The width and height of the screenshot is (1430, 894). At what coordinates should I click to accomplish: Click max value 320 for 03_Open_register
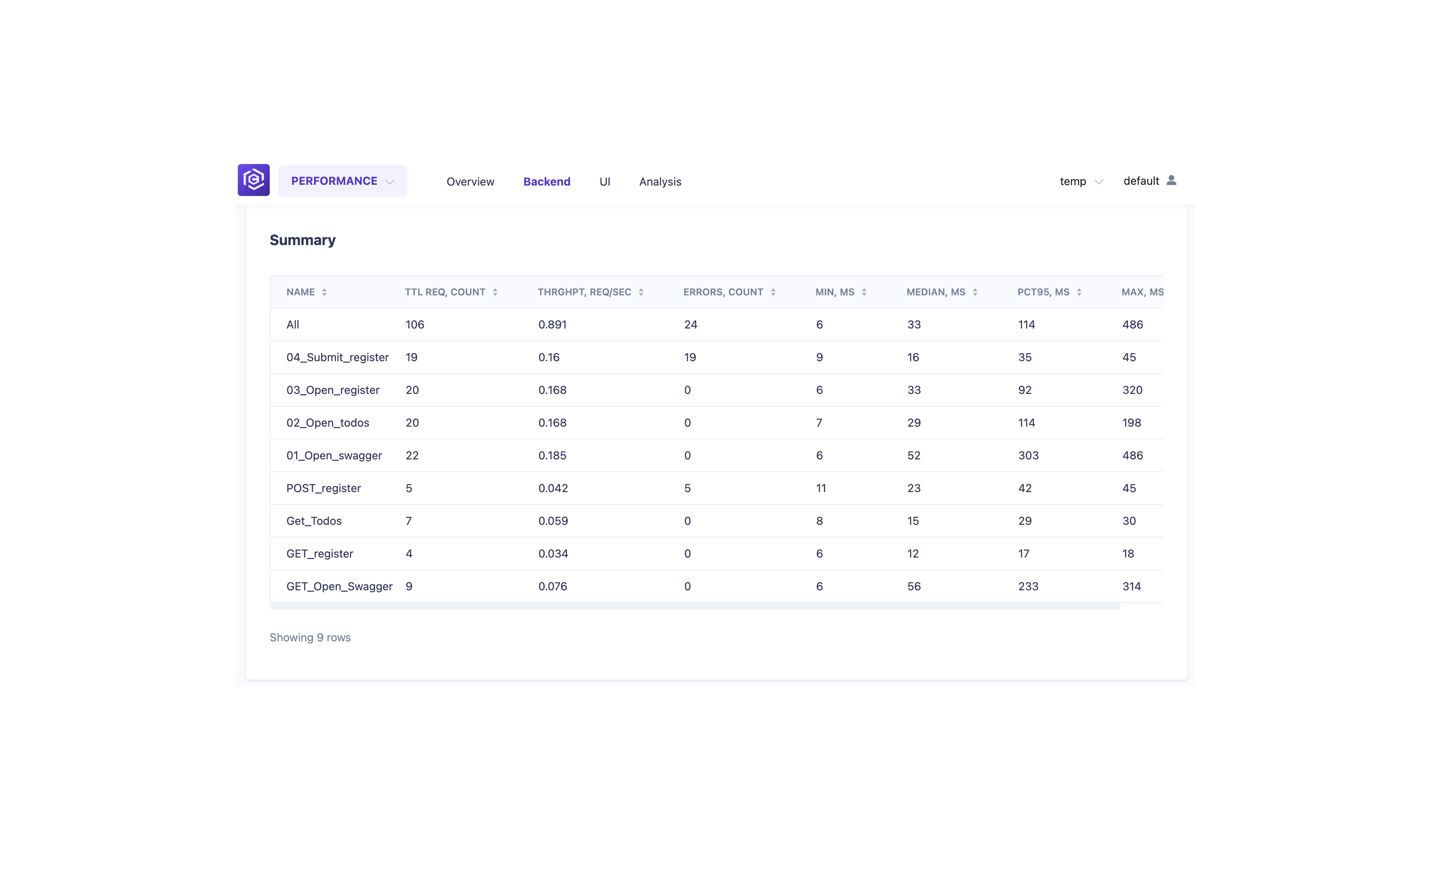point(1132,390)
